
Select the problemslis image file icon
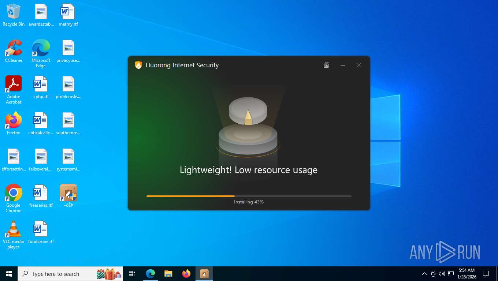click(68, 88)
